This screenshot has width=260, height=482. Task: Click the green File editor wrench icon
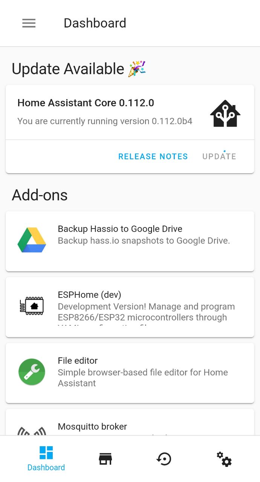pos(32,372)
